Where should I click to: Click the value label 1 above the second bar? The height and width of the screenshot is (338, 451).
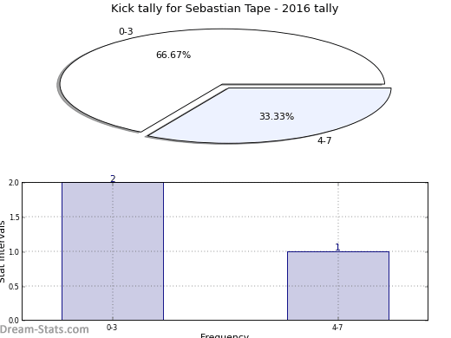pos(337,247)
